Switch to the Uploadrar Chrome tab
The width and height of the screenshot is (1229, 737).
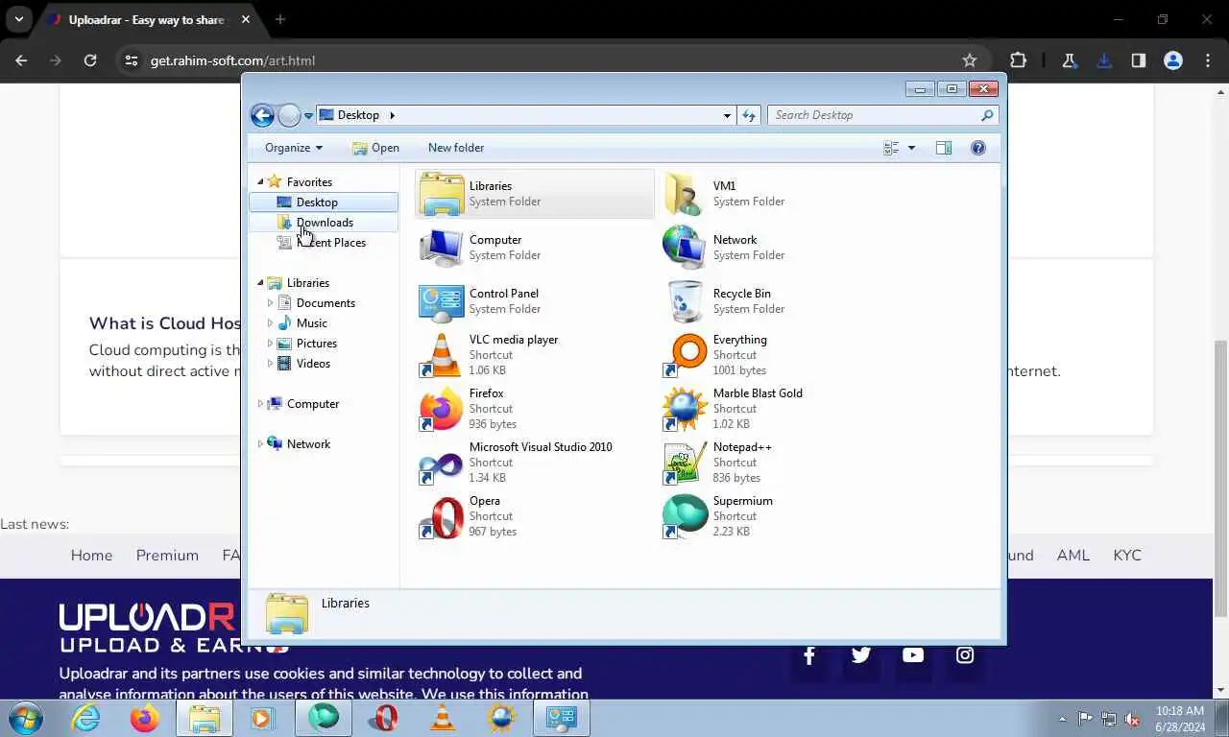pos(148,19)
